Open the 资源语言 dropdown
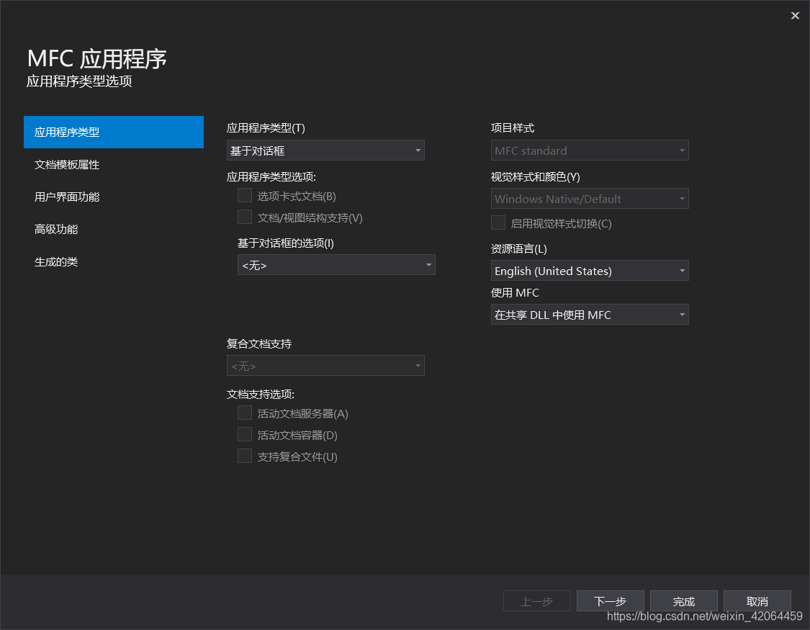 [x=590, y=270]
